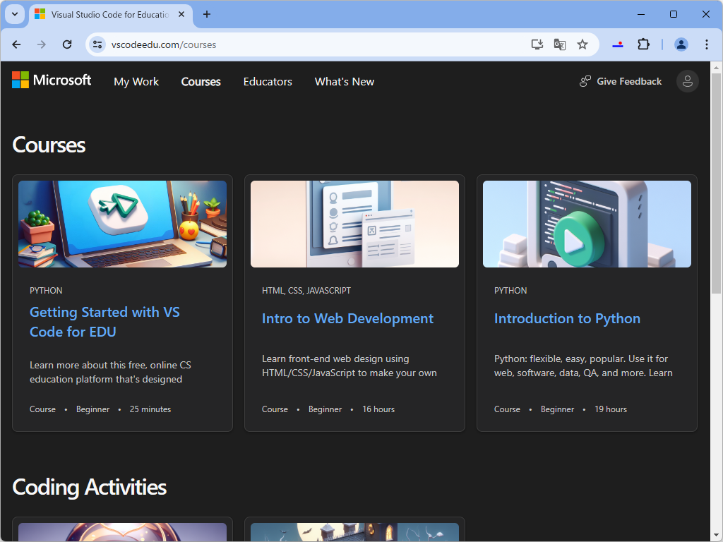The height and width of the screenshot is (542, 723).
Task: Go back with the browser back arrow
Action: tap(17, 44)
